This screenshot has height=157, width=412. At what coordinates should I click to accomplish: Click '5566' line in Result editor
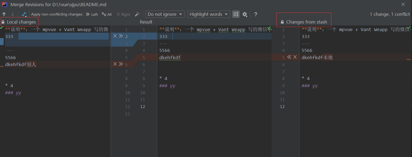(165, 50)
